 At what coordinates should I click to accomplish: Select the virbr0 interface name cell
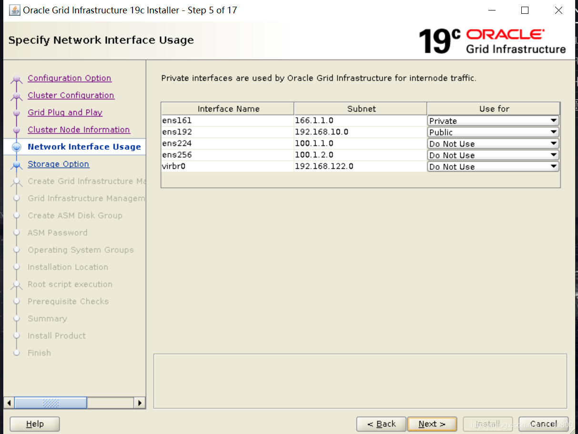point(228,166)
